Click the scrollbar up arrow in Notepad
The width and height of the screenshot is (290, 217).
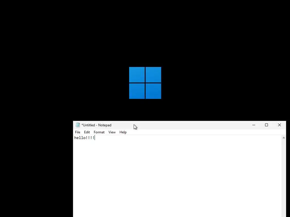pos(284,138)
